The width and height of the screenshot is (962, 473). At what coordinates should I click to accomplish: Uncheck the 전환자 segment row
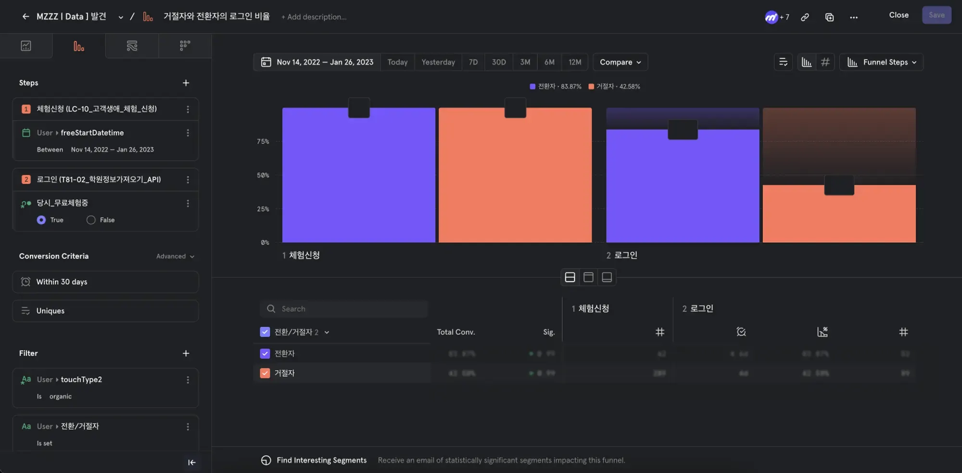tap(265, 354)
